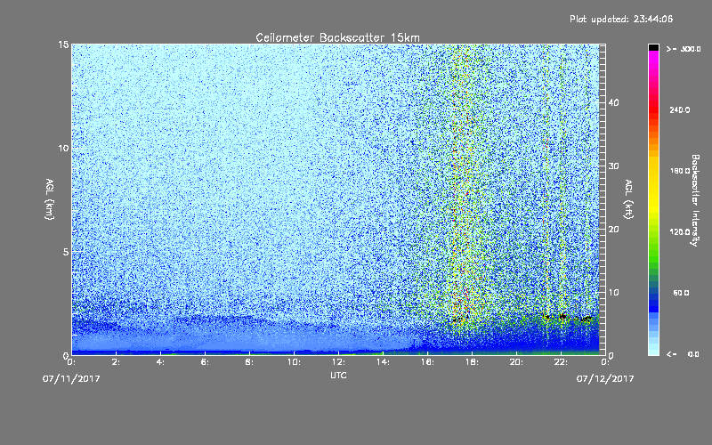
Task: Click the 12: hour tick label
Action: point(338,362)
